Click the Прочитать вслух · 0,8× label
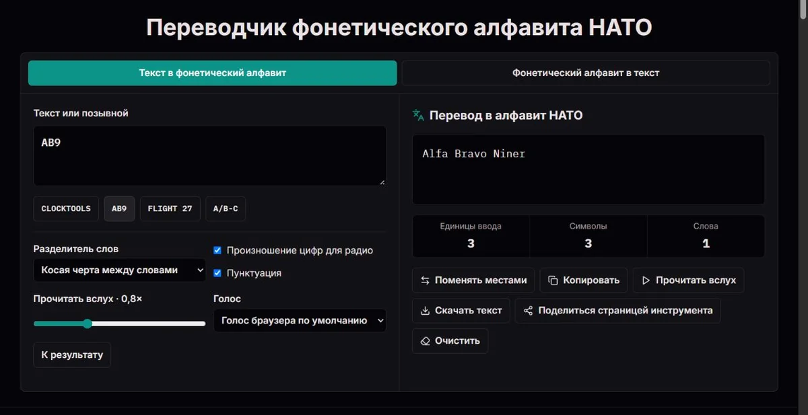 point(88,299)
